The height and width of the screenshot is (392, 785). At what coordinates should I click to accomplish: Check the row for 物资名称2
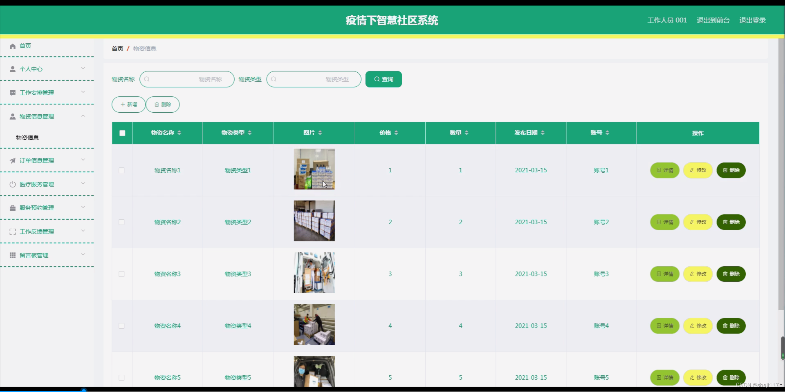point(121,222)
